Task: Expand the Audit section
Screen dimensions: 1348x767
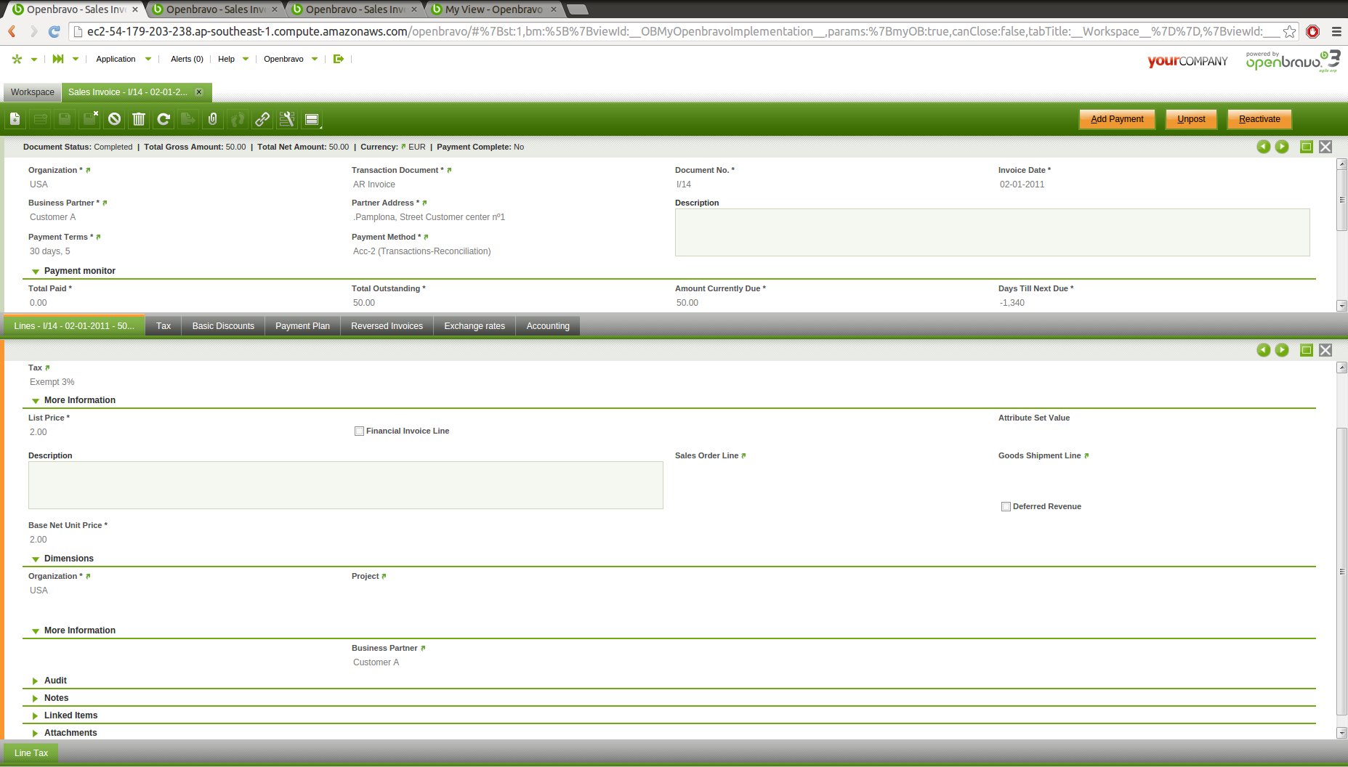Action: (36, 681)
